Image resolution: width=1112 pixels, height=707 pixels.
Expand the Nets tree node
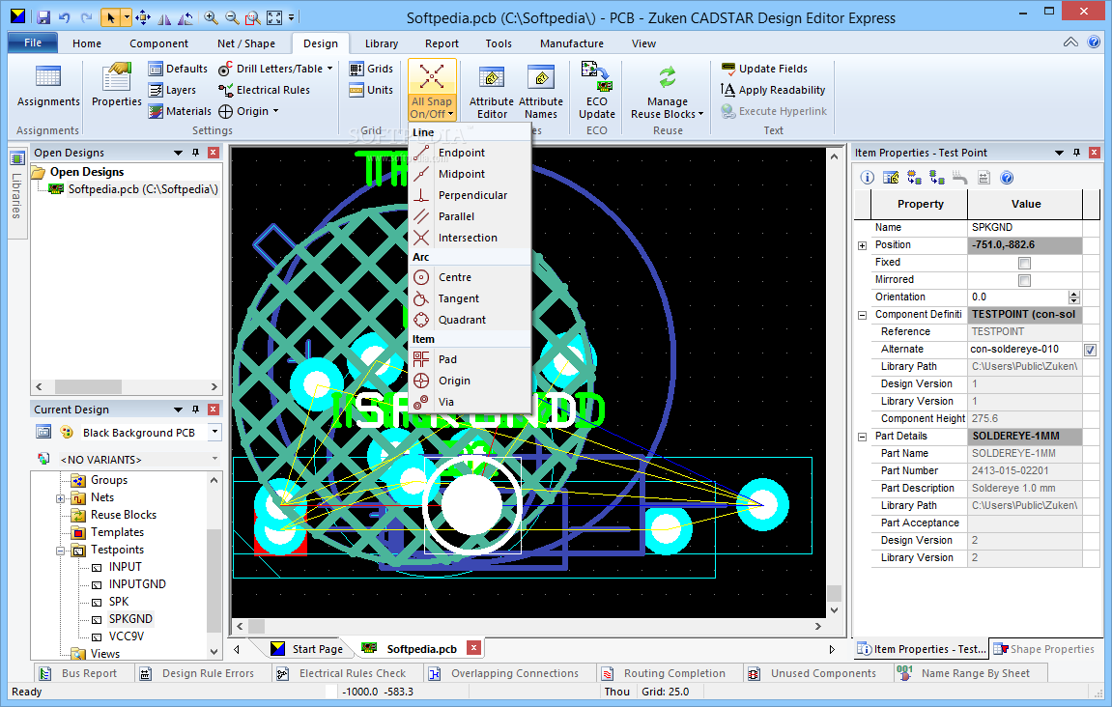[x=60, y=498]
